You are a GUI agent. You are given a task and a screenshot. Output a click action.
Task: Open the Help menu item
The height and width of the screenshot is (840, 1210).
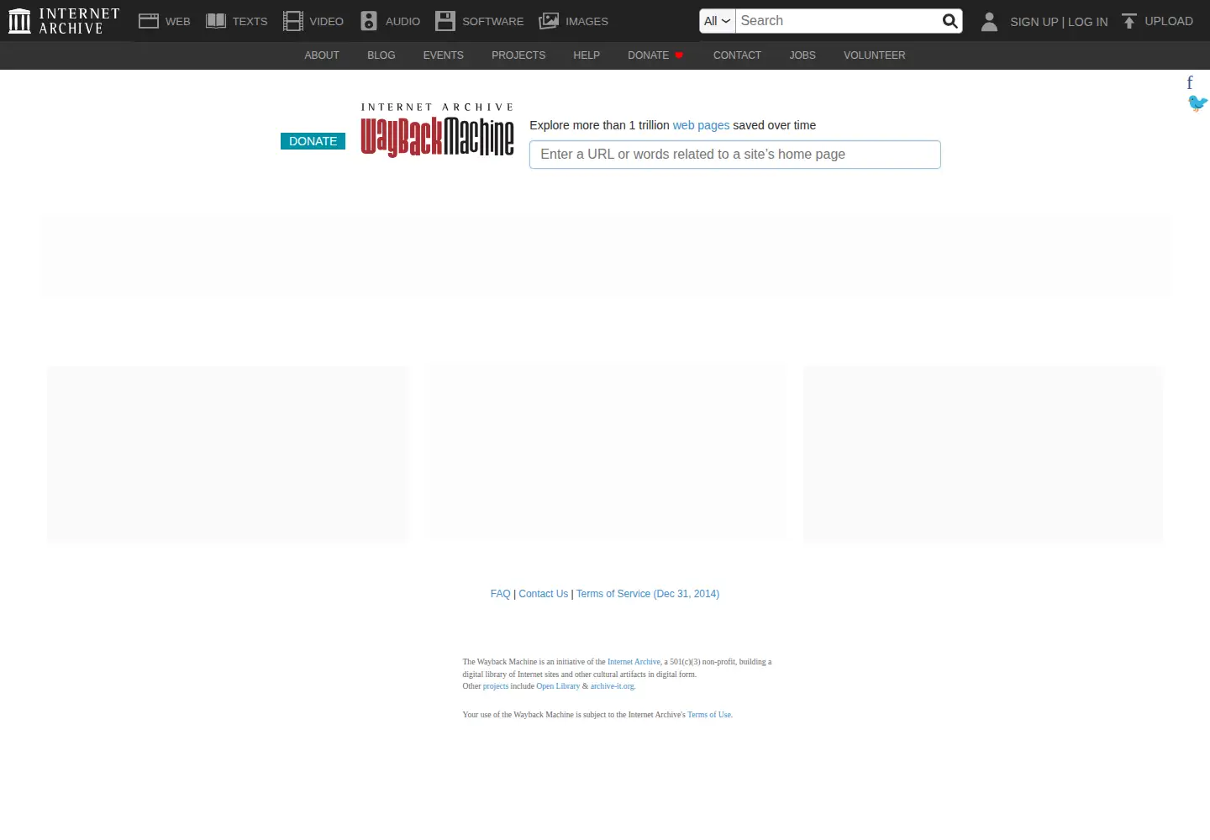click(x=587, y=55)
